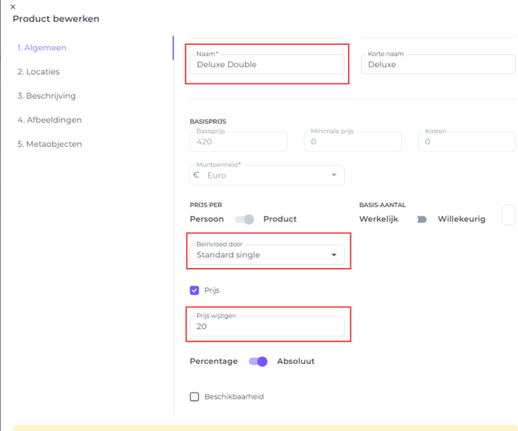Click the Naam input field
The width and height of the screenshot is (518, 431).
coord(267,65)
